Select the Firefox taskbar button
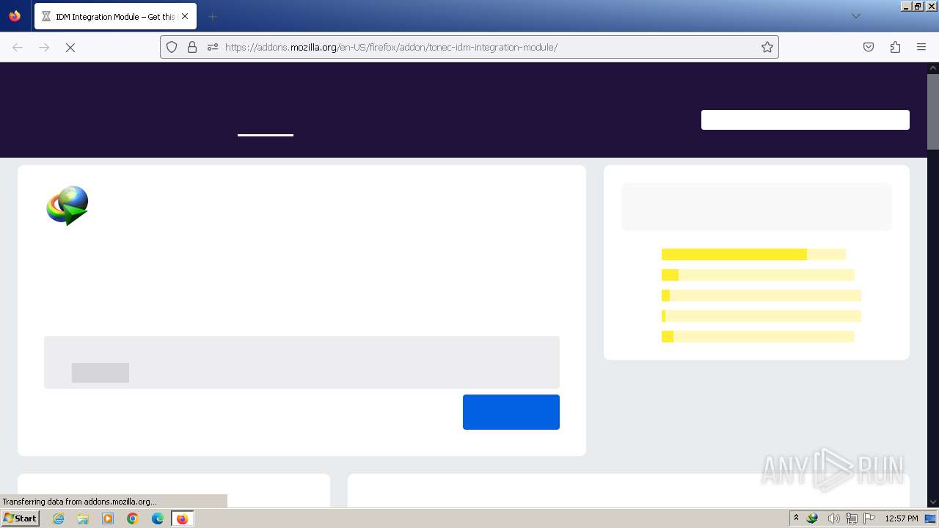The image size is (939, 528). 182,518
